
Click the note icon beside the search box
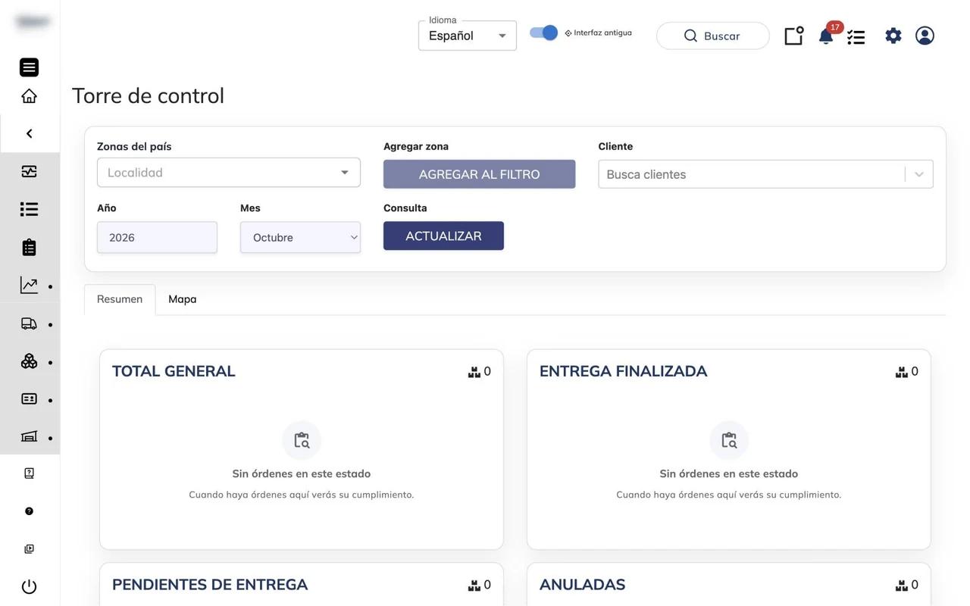pos(793,36)
